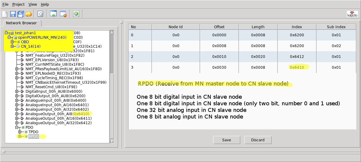
Task: Collapse the PDO tree node
Action: coord(17,127)
